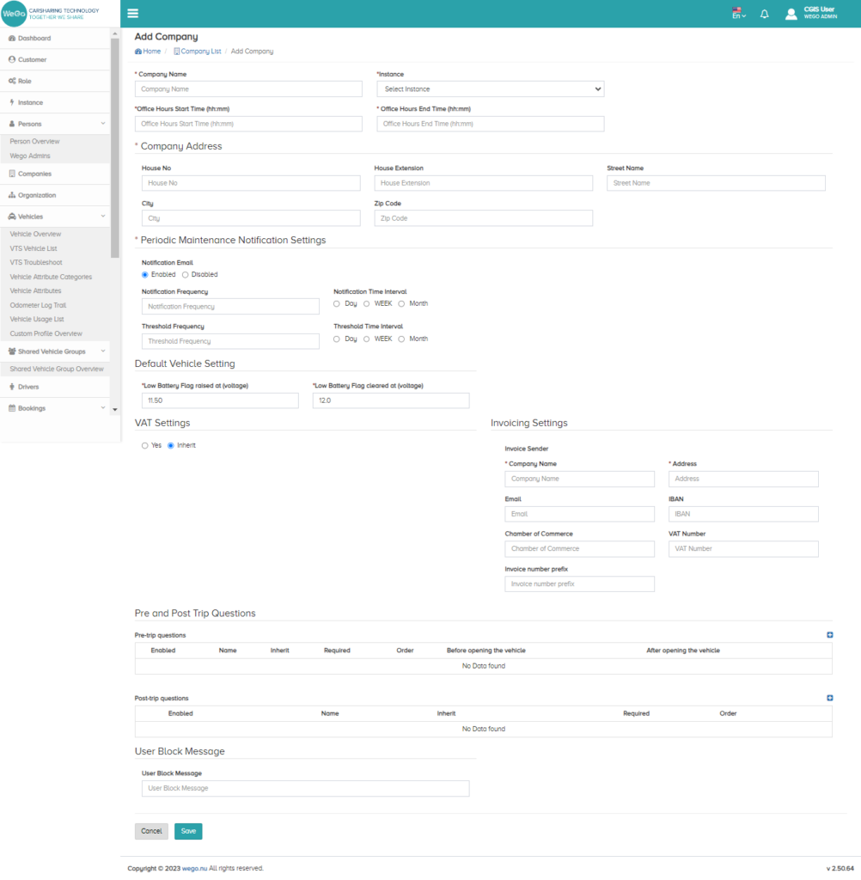Open the Select Instance dropdown
Screen dimensions: 861x880
[490, 89]
